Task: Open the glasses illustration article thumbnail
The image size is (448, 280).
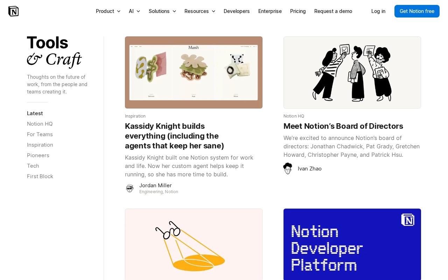Action: click(x=194, y=244)
